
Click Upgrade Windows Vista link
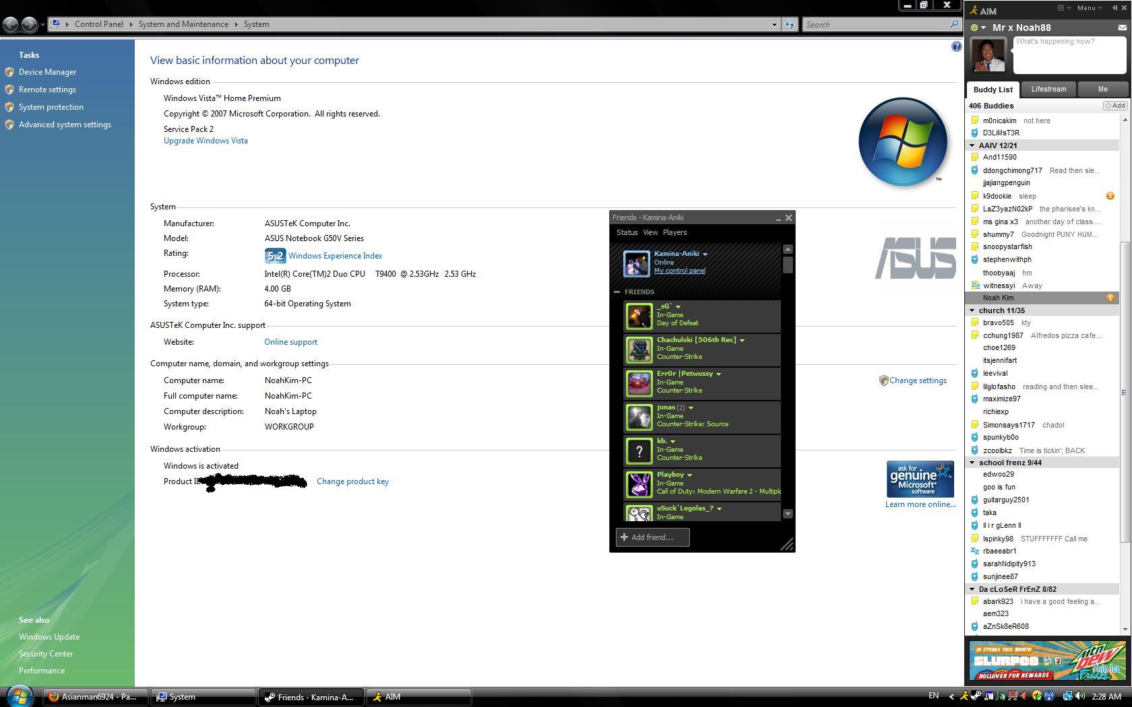tap(206, 141)
